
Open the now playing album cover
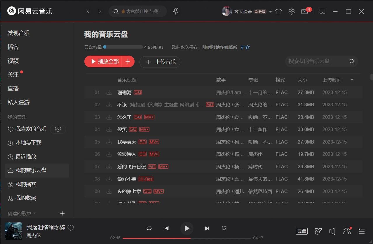13,231
